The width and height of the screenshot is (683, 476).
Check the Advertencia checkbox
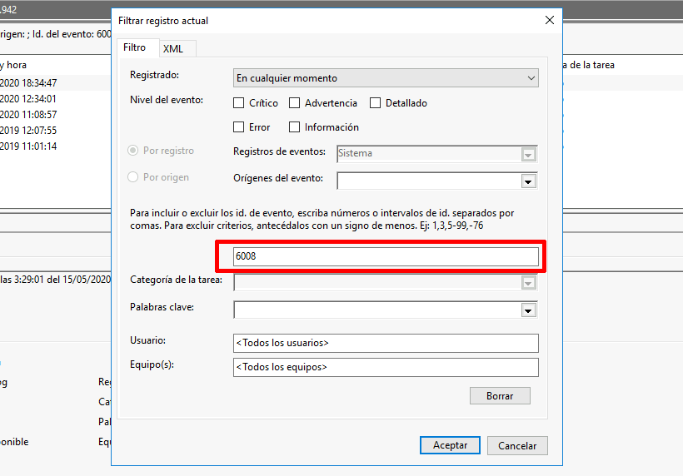point(295,103)
